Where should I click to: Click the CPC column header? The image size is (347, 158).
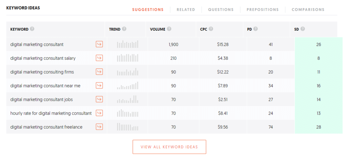(x=204, y=29)
